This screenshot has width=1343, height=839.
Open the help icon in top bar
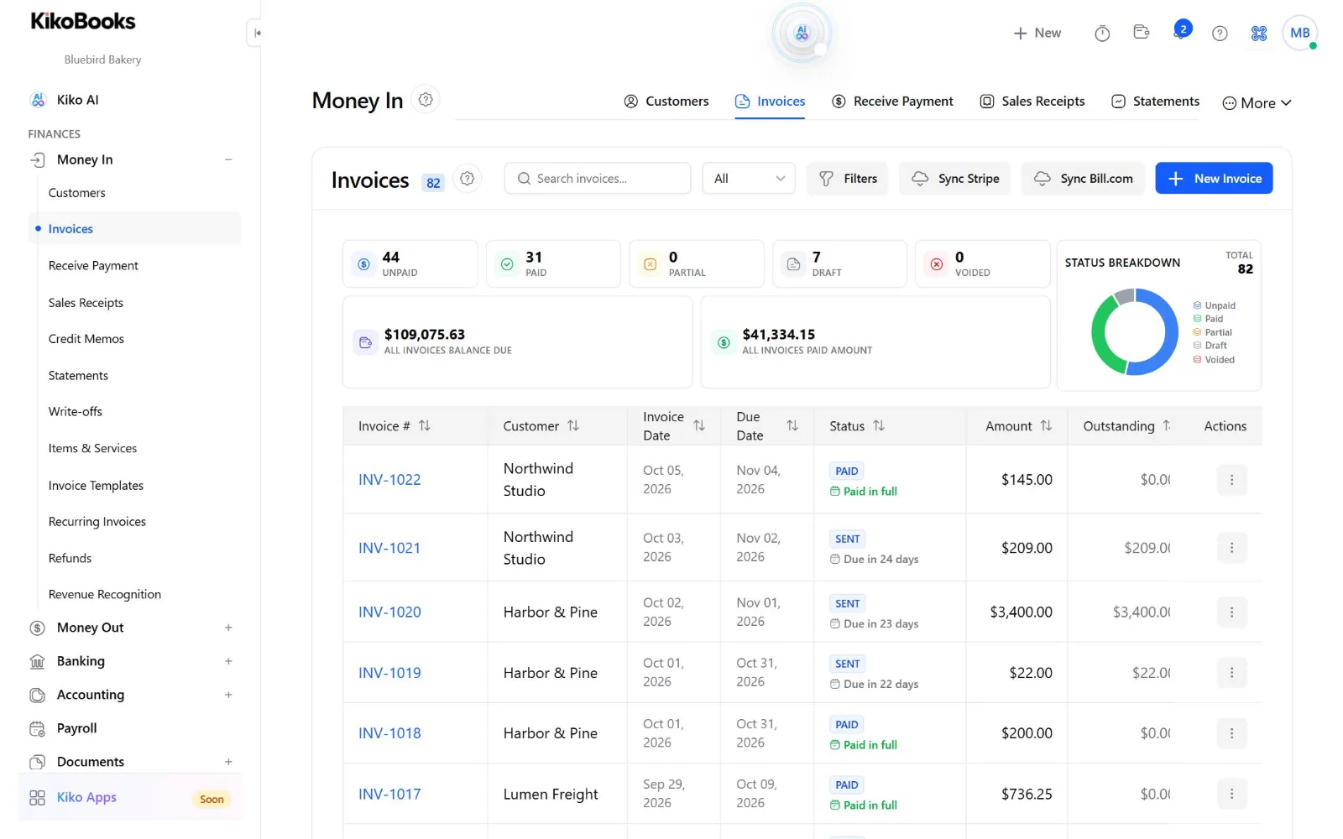pos(1220,34)
